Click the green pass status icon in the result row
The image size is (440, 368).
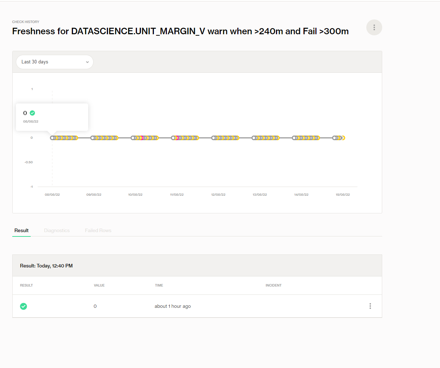[x=23, y=306]
